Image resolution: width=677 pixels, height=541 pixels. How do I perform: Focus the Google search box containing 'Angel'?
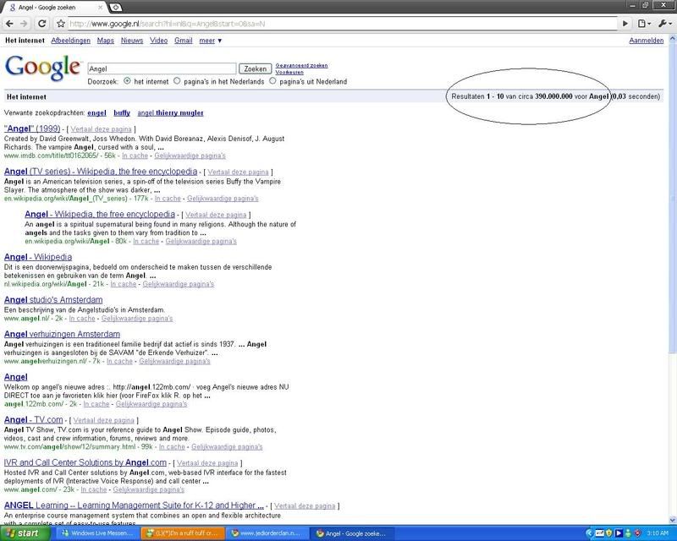(x=162, y=68)
